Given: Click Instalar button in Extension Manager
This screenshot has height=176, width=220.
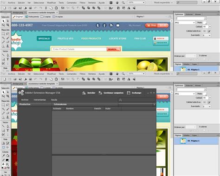Looking at the screenshot, I should tap(89, 93).
